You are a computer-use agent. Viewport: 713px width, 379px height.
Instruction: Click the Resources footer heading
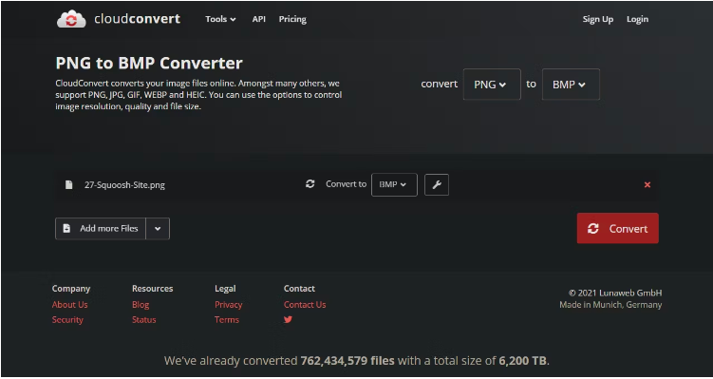[152, 289]
